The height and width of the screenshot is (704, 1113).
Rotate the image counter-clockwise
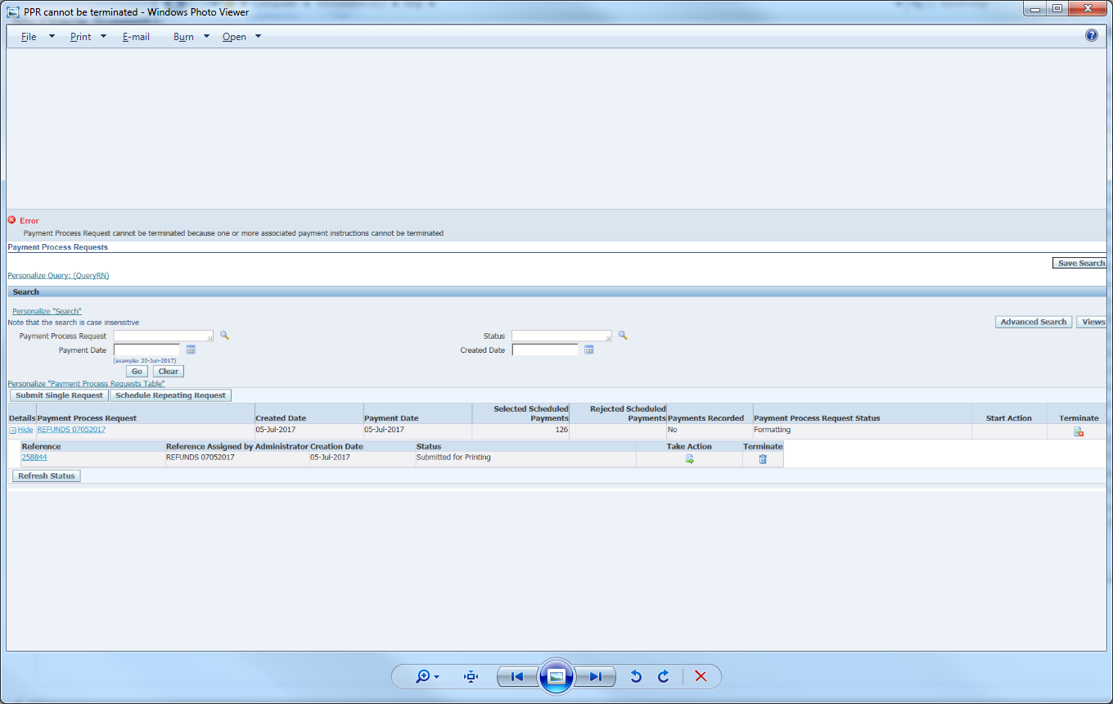pyautogui.click(x=637, y=676)
